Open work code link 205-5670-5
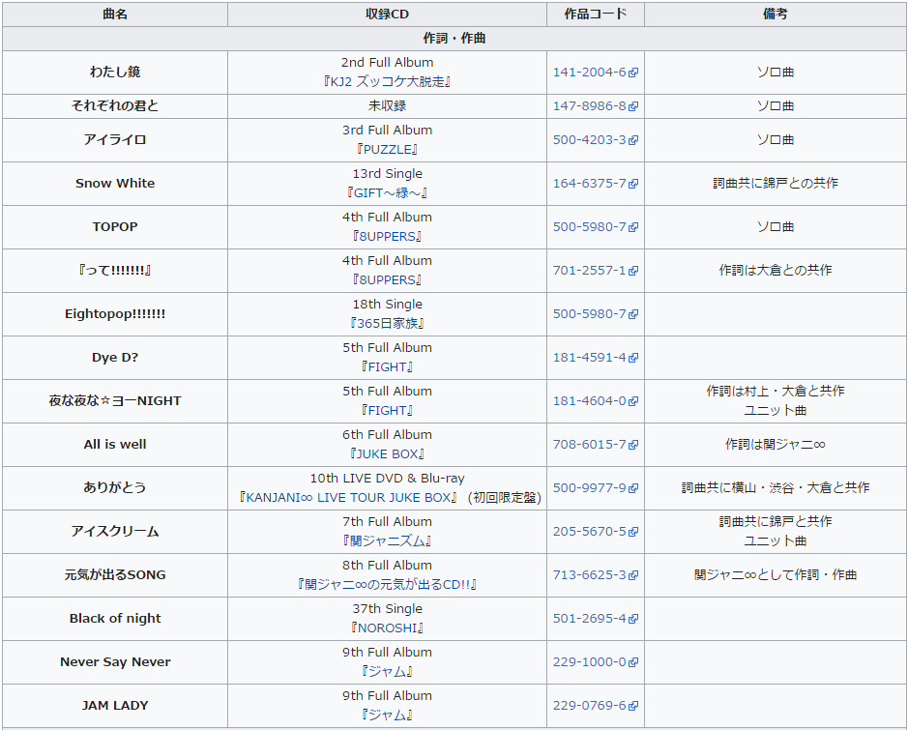This screenshot has height=730, width=908. point(596,531)
